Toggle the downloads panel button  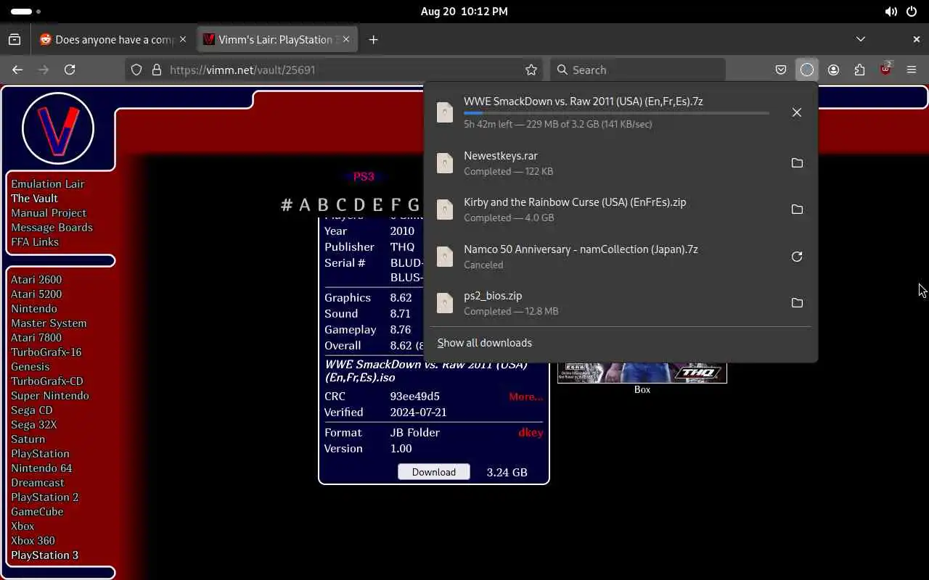click(807, 70)
